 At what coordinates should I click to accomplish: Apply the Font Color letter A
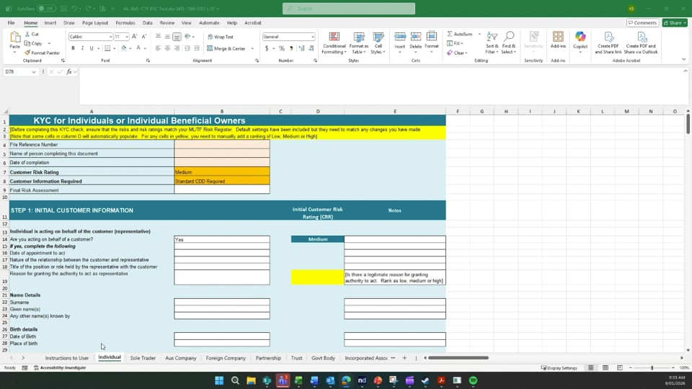click(x=138, y=48)
